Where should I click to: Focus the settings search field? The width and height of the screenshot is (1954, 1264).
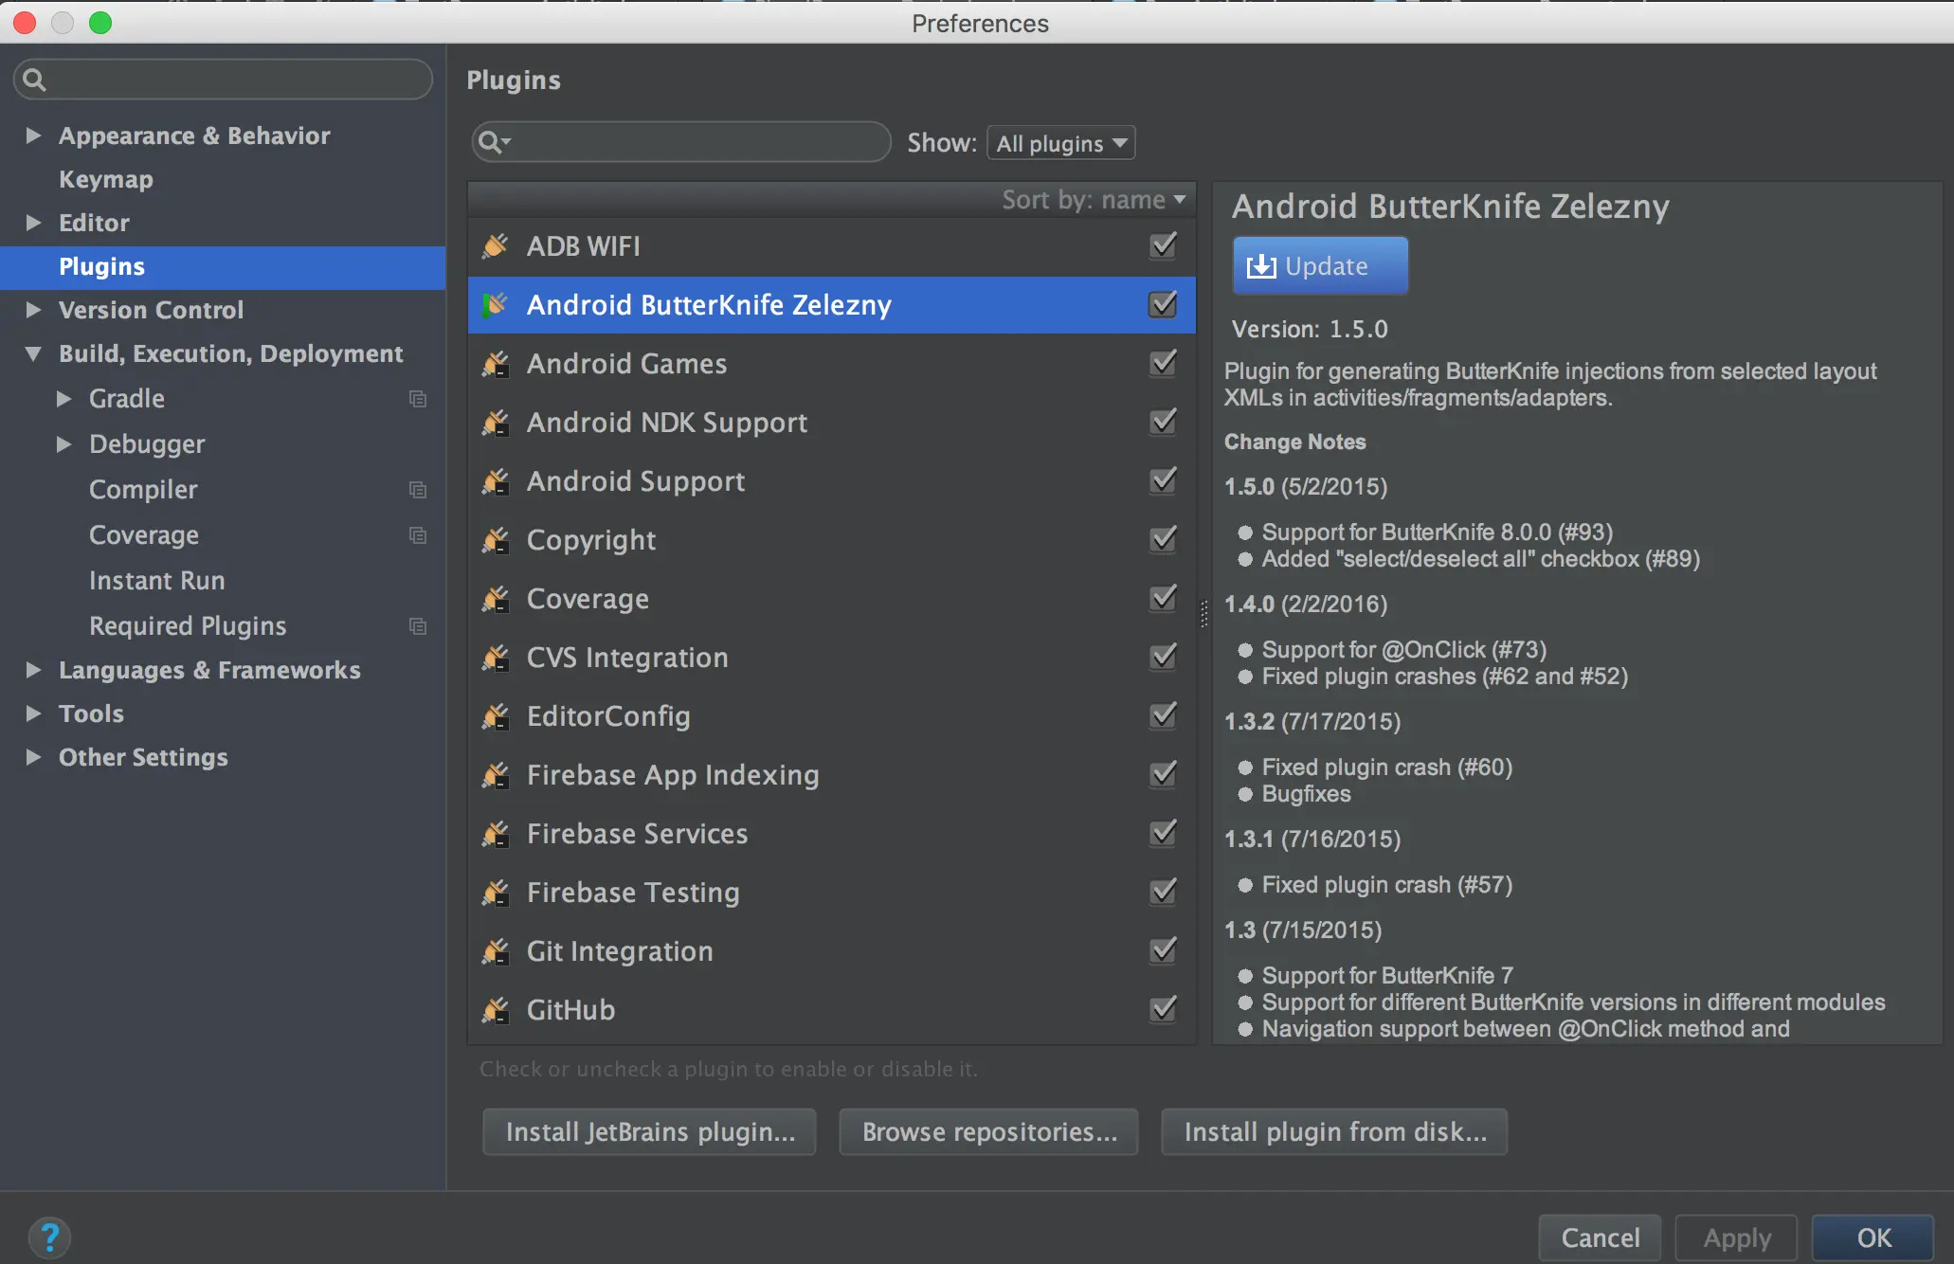point(224,80)
